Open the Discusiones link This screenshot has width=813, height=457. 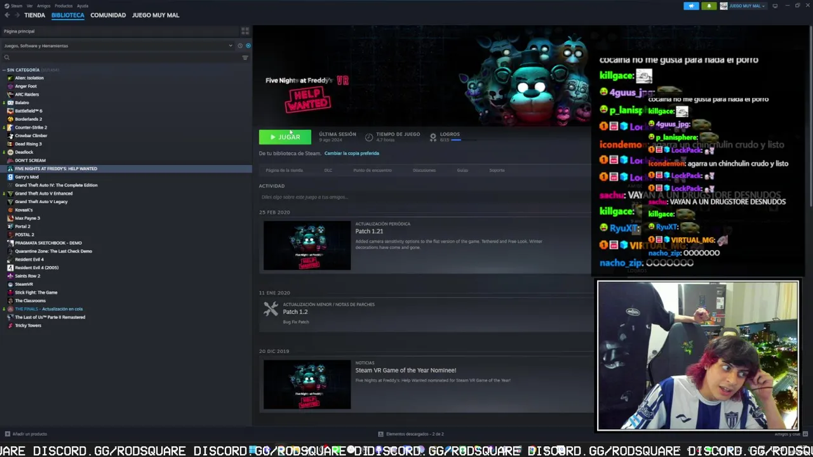pos(424,170)
